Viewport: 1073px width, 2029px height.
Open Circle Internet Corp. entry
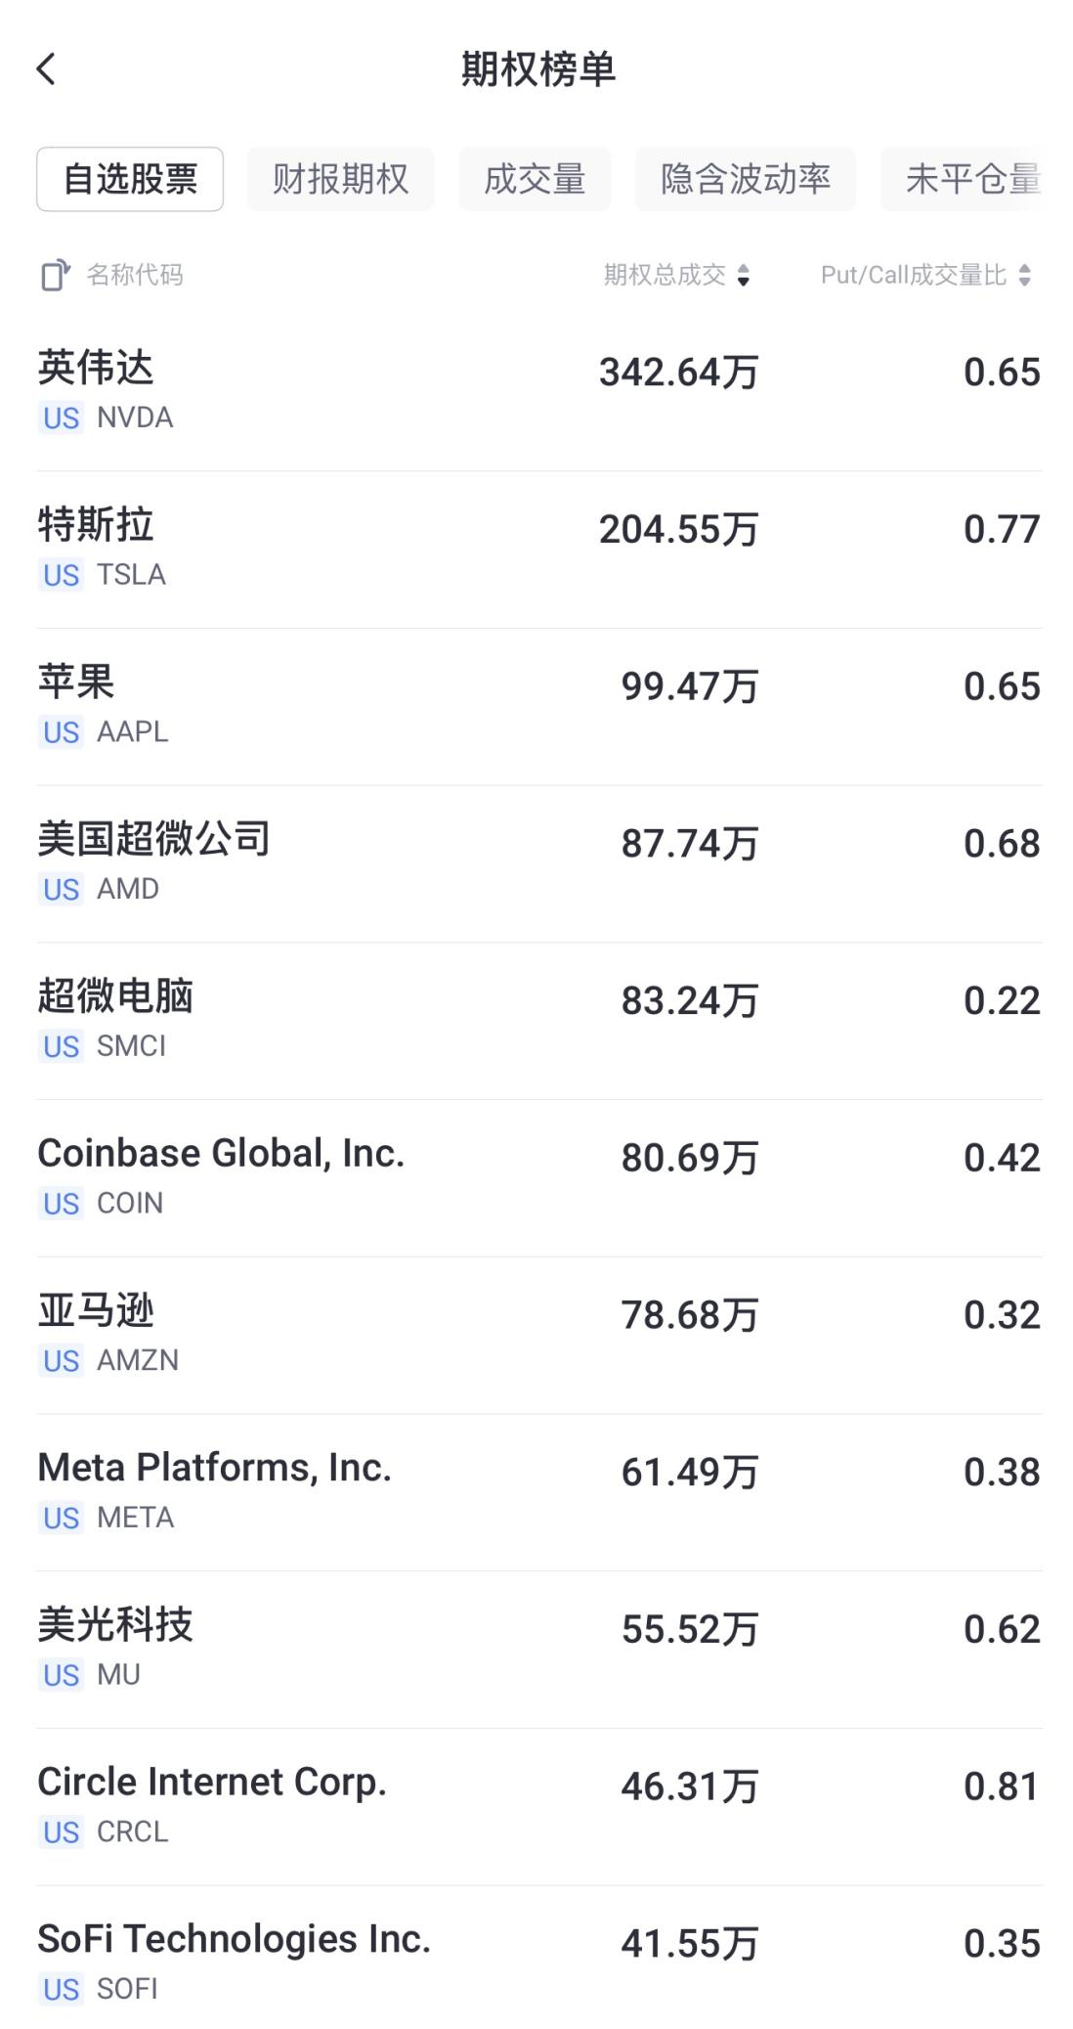tap(537, 1806)
